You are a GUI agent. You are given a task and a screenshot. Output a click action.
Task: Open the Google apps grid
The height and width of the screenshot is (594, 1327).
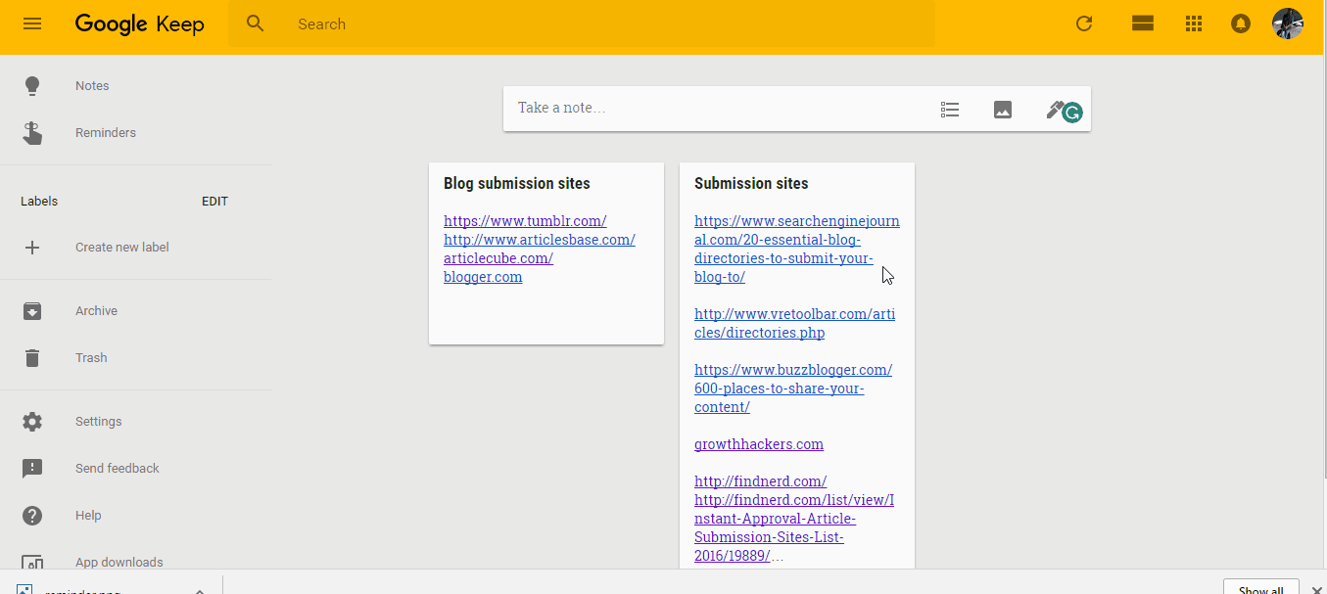click(x=1193, y=23)
